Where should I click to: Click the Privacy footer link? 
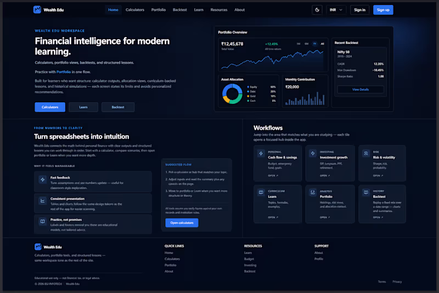397,281
